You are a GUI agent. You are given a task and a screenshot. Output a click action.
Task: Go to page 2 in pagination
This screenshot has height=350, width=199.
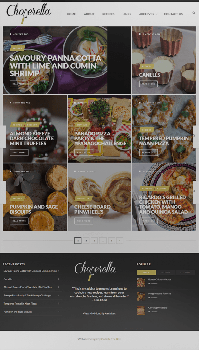tap(86, 240)
